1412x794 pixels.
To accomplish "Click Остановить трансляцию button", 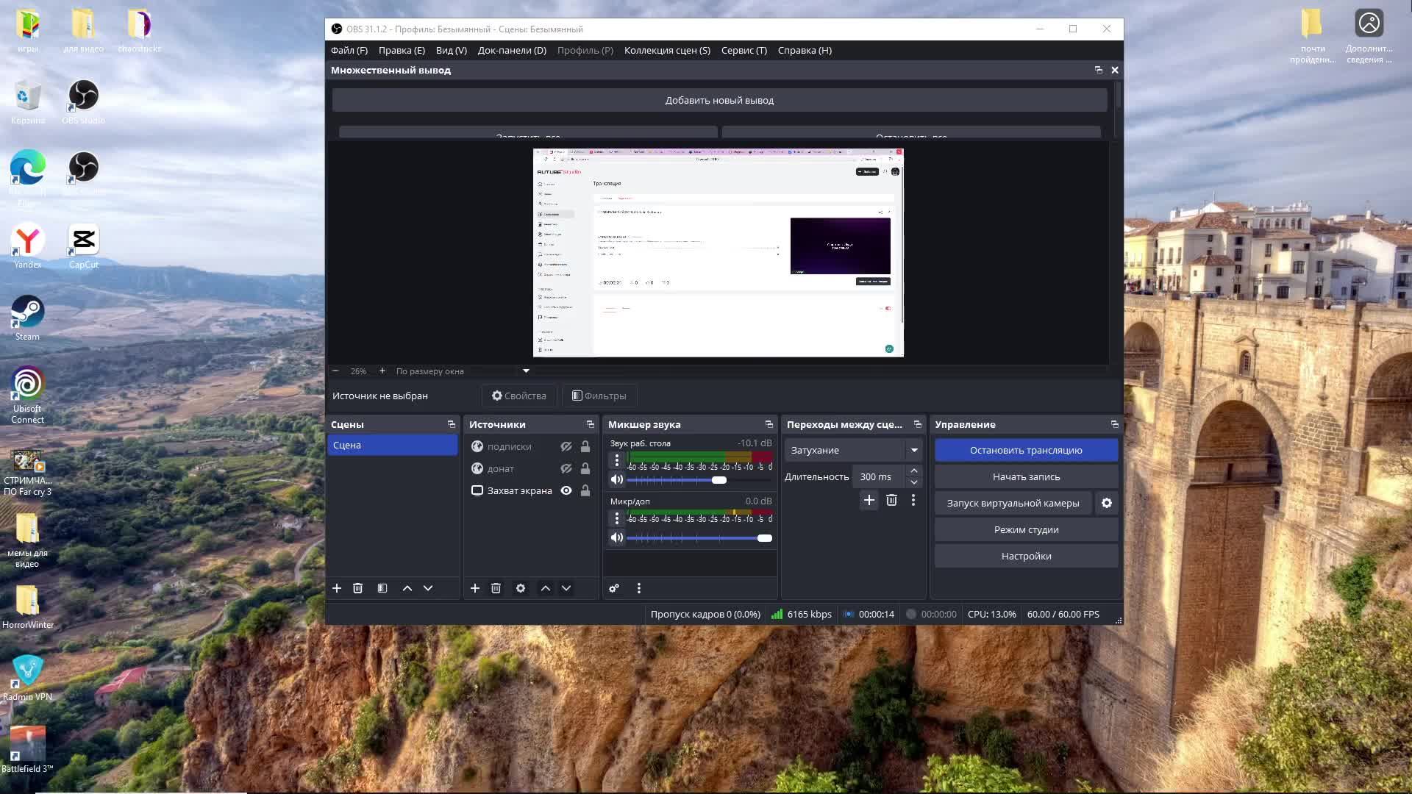I will point(1026,450).
